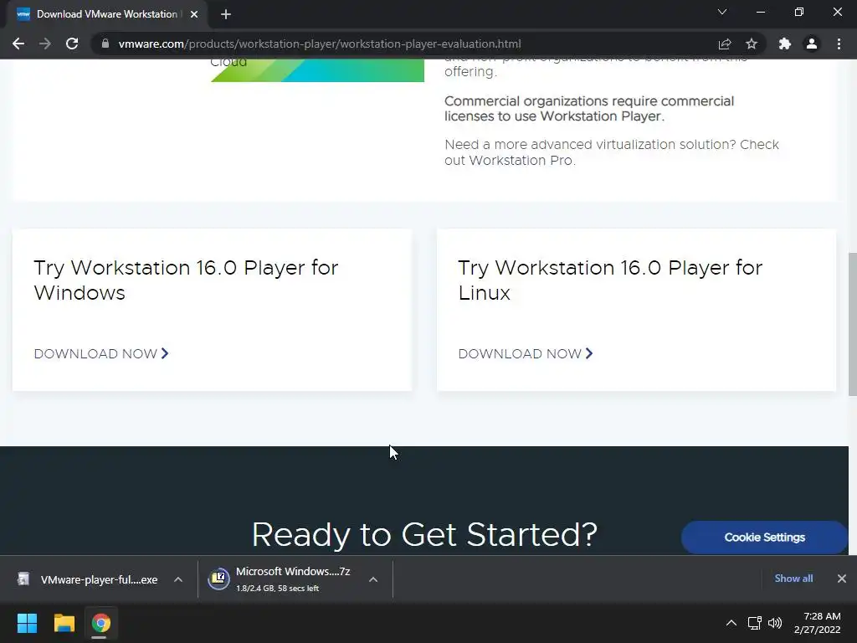
Task: Open the volume tray icon
Action: point(775,623)
